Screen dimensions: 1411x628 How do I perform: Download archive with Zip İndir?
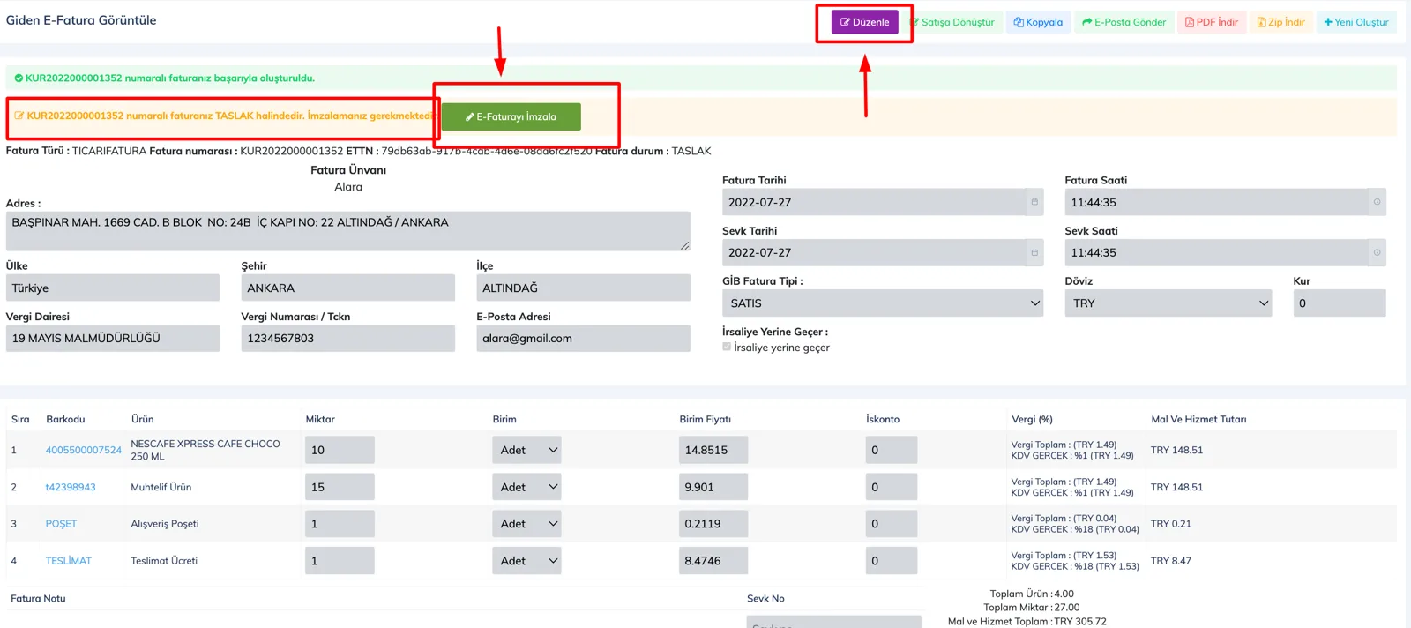click(x=1280, y=22)
